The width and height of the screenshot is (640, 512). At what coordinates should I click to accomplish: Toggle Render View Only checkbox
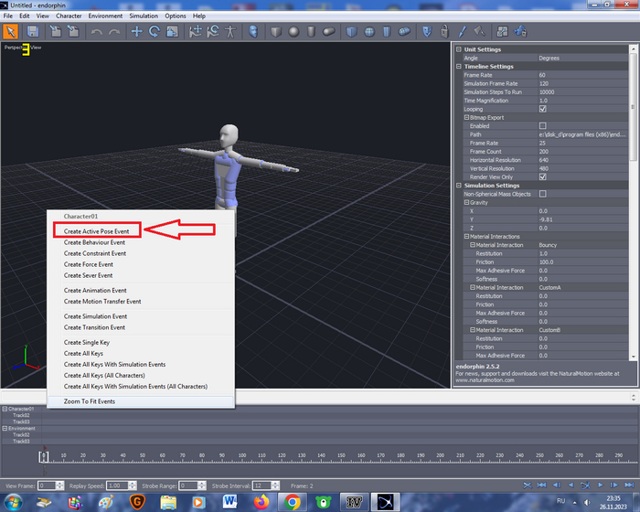tap(543, 176)
